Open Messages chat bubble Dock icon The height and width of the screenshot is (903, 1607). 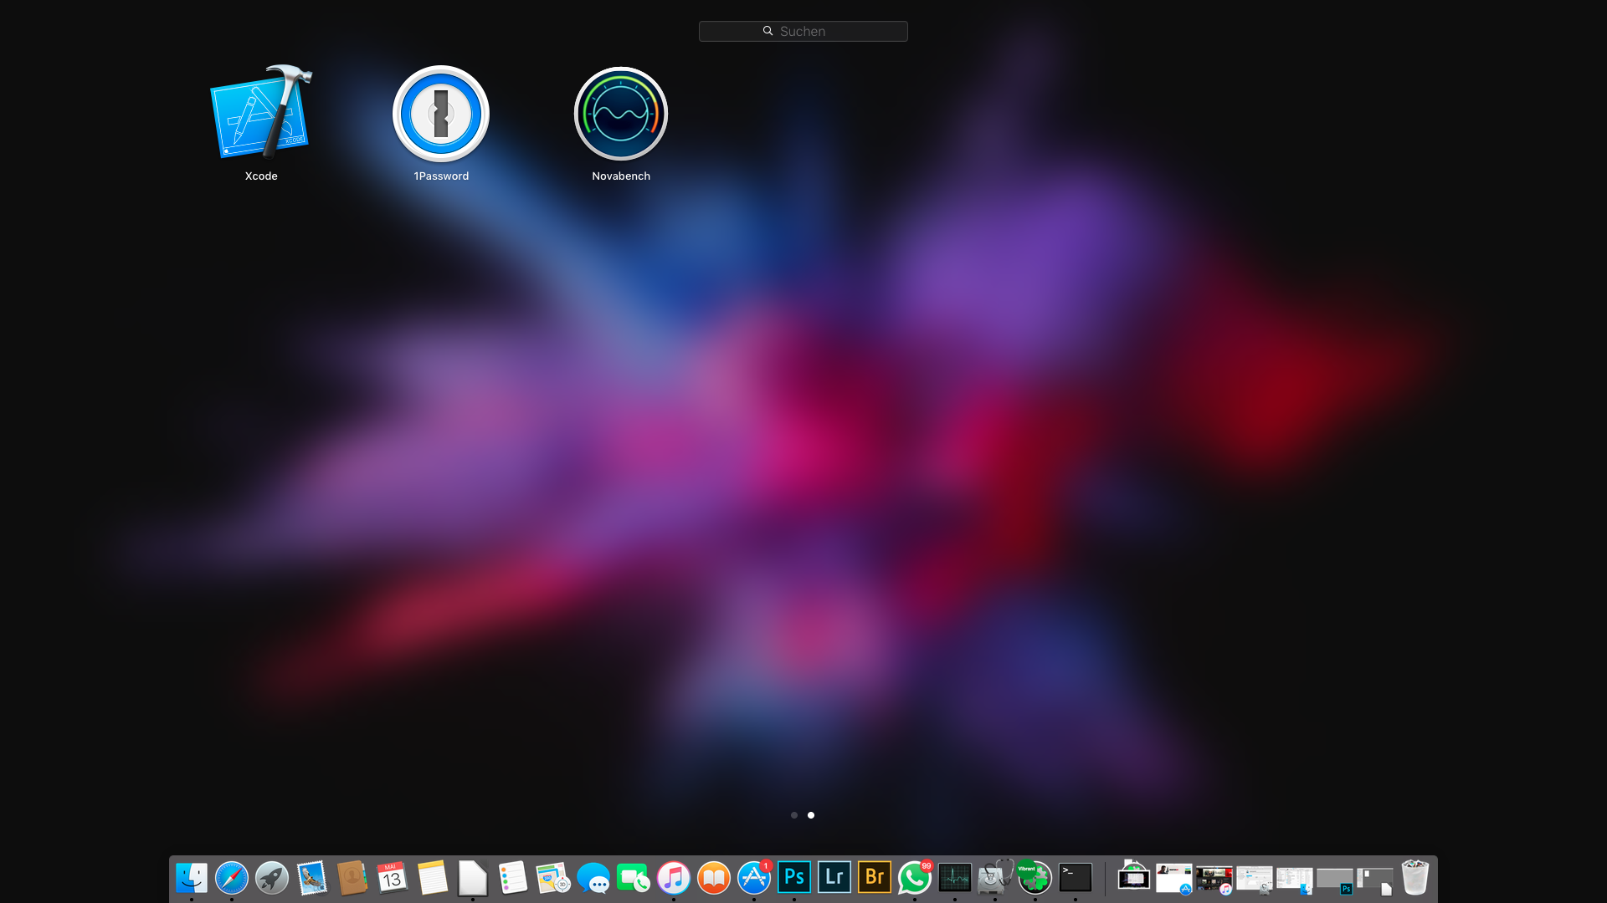(593, 879)
